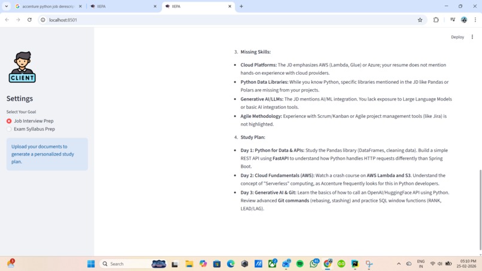Click 'Day 3: Generative AI & Git:' text
This screenshot has width=482, height=271.
(269, 193)
